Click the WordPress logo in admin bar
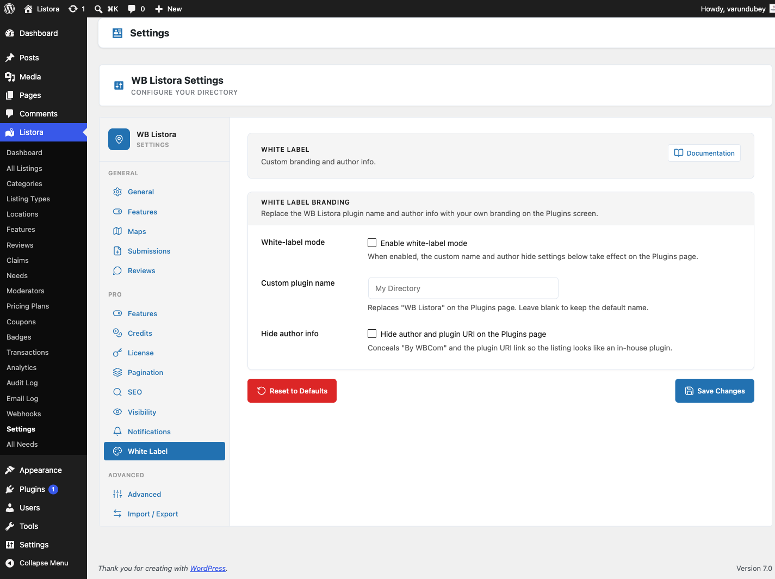 pos(9,9)
